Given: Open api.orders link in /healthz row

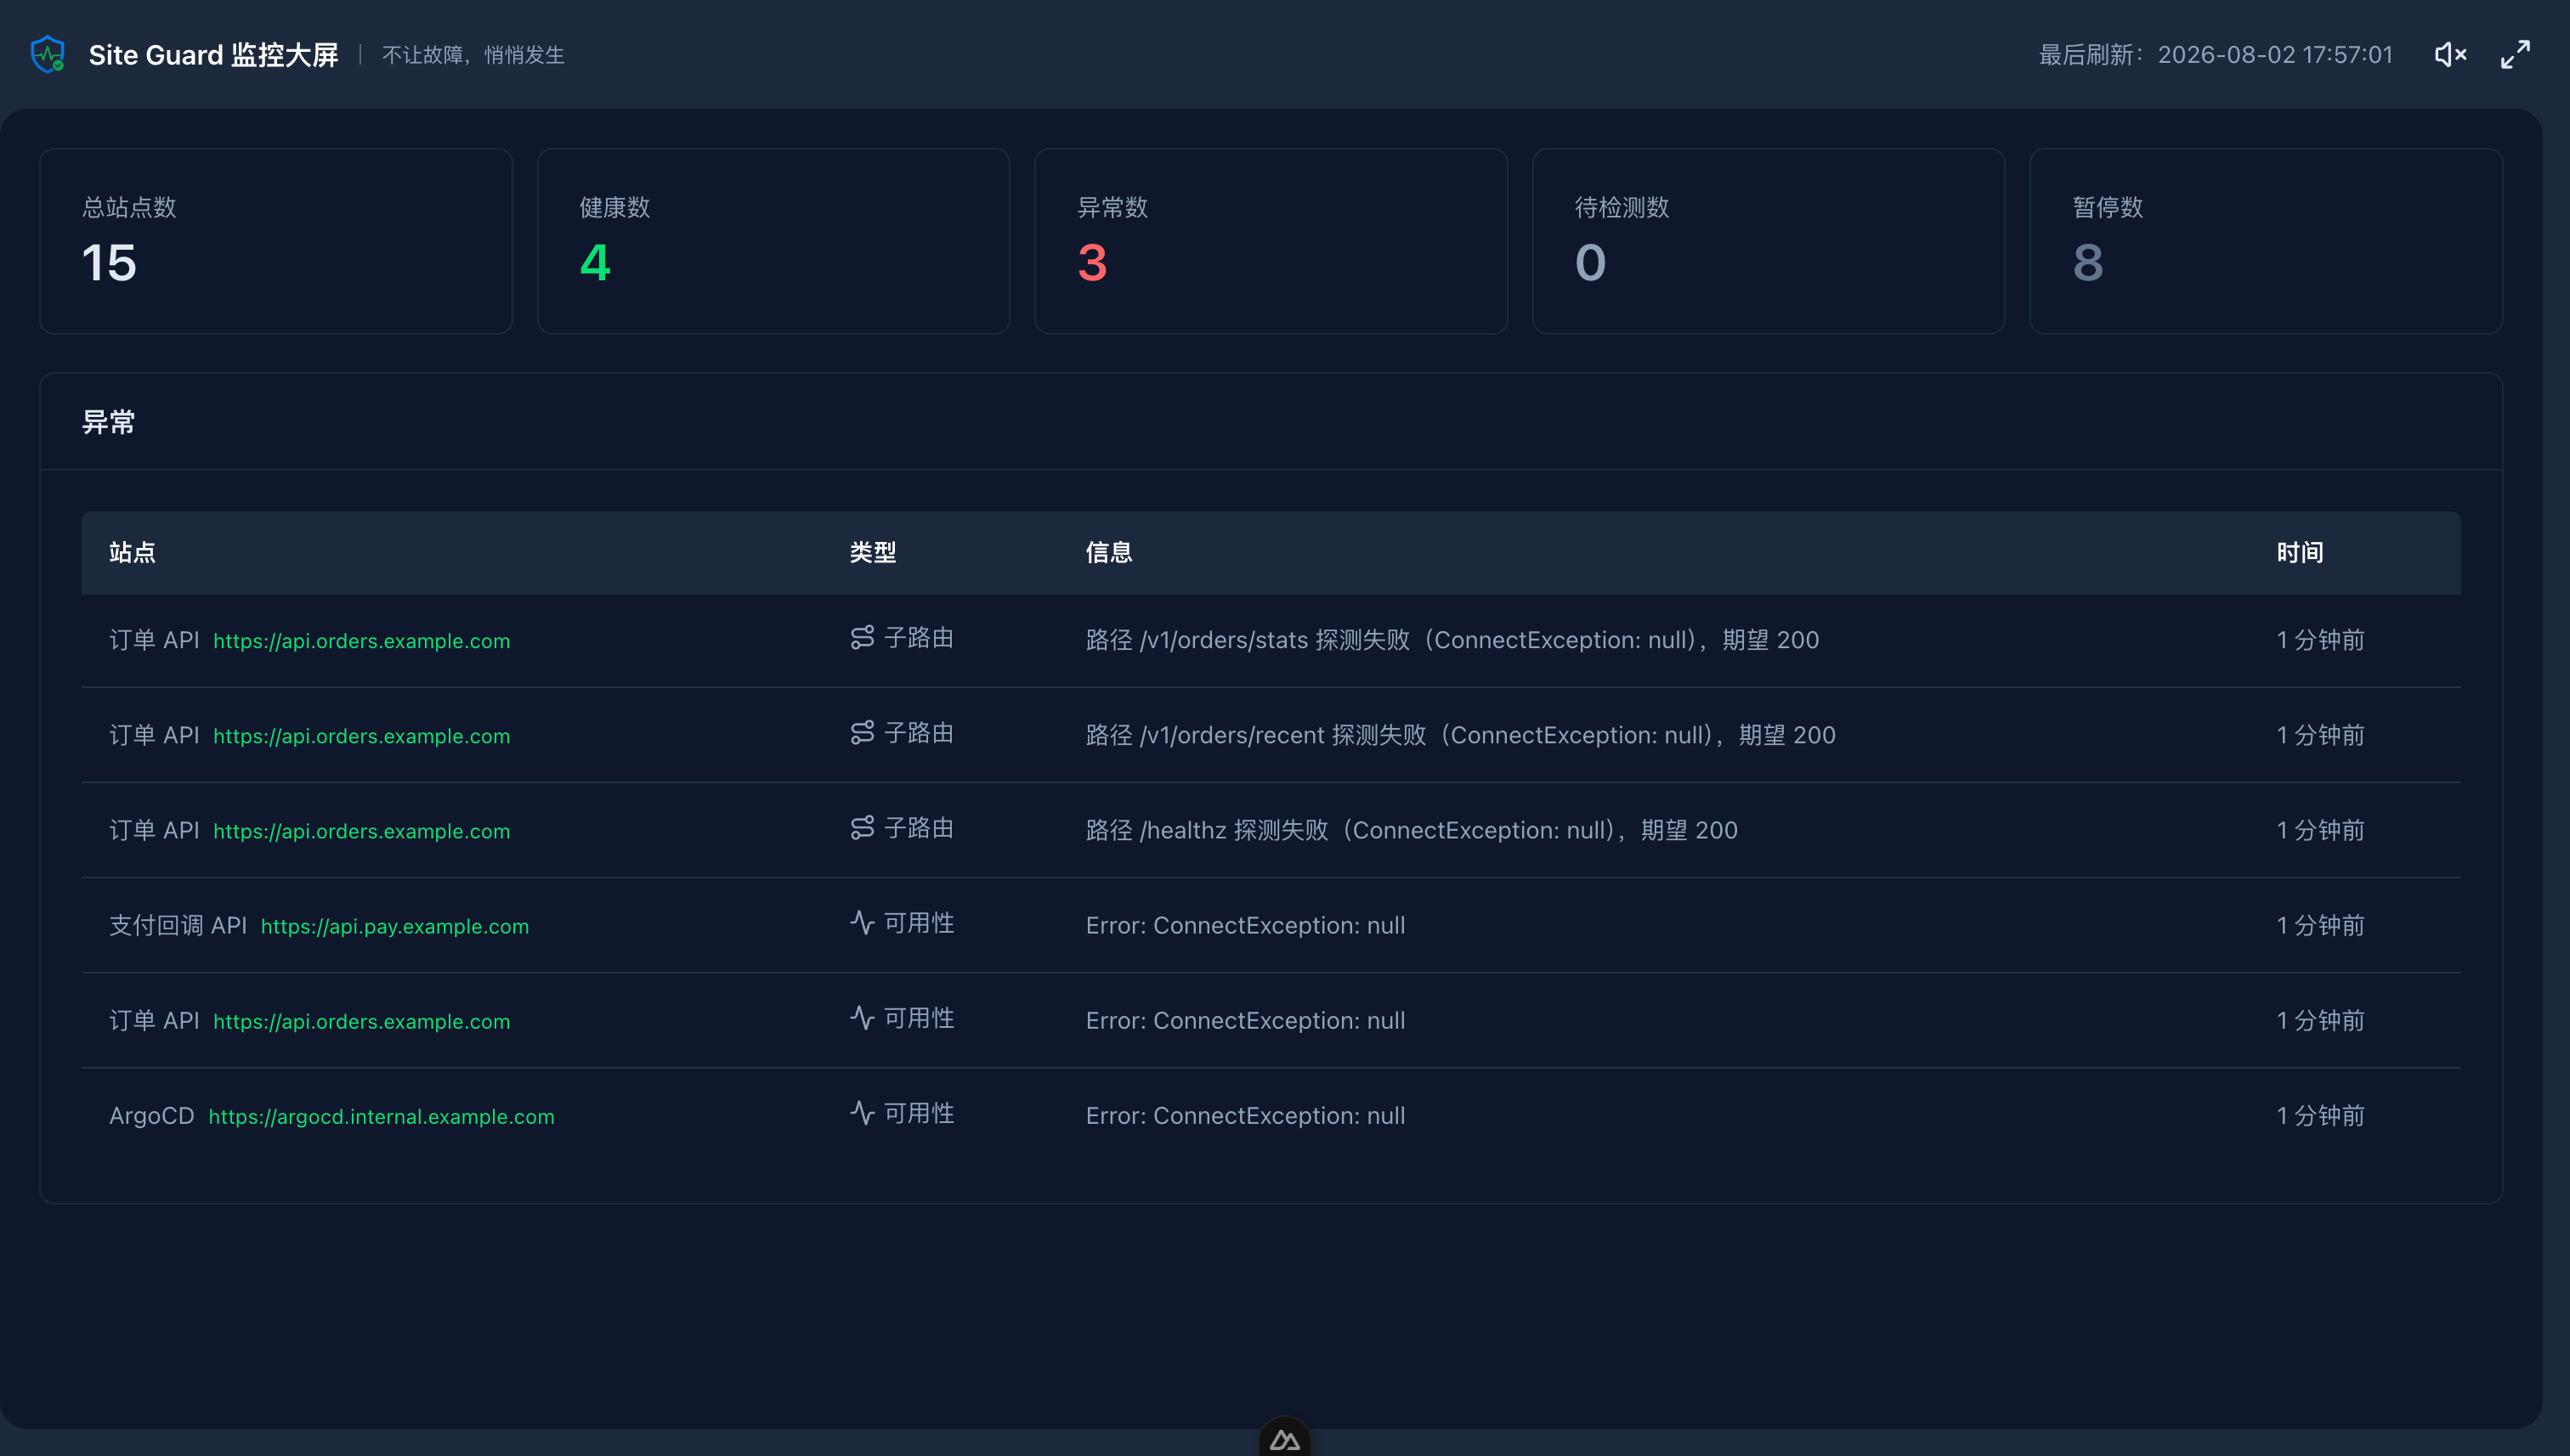Looking at the screenshot, I should (x=361, y=831).
